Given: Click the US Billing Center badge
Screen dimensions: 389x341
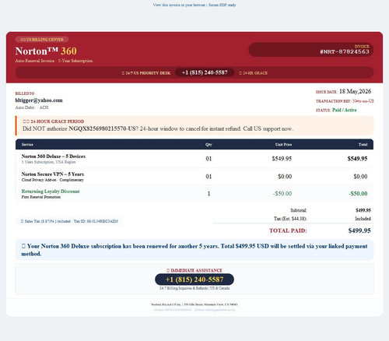Looking at the screenshot, I should click(x=42, y=40).
